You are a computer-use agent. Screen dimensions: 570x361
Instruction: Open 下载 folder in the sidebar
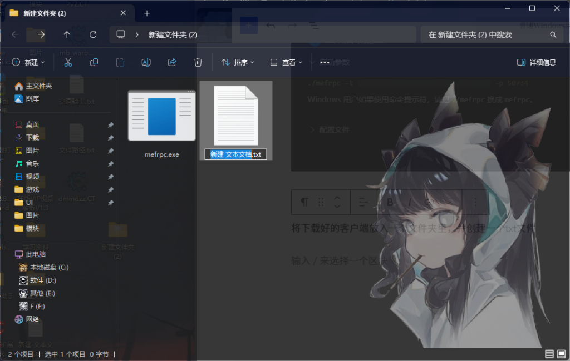pyautogui.click(x=32, y=137)
